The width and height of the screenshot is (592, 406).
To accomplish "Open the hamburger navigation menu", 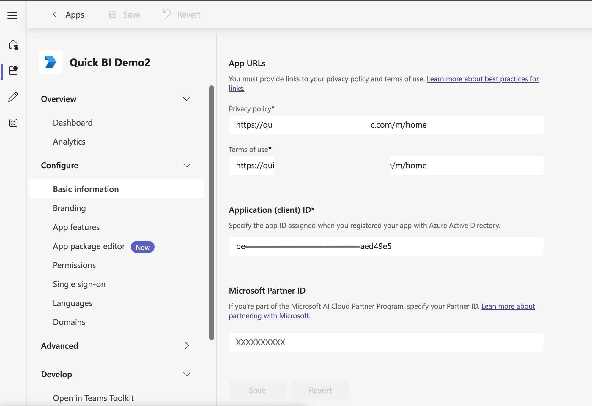I will (x=12, y=15).
